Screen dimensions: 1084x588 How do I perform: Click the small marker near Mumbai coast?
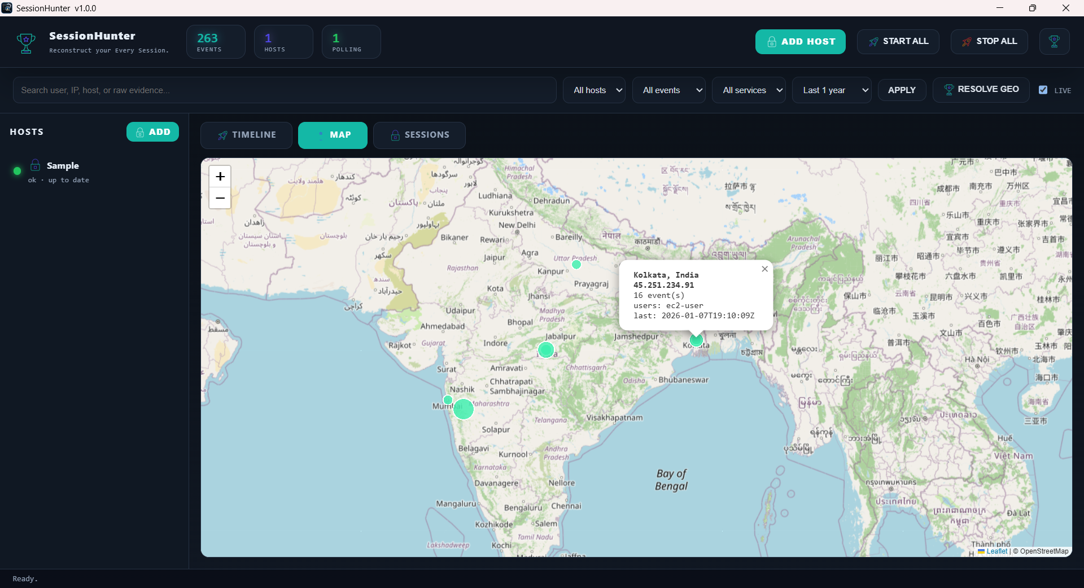[x=448, y=400]
